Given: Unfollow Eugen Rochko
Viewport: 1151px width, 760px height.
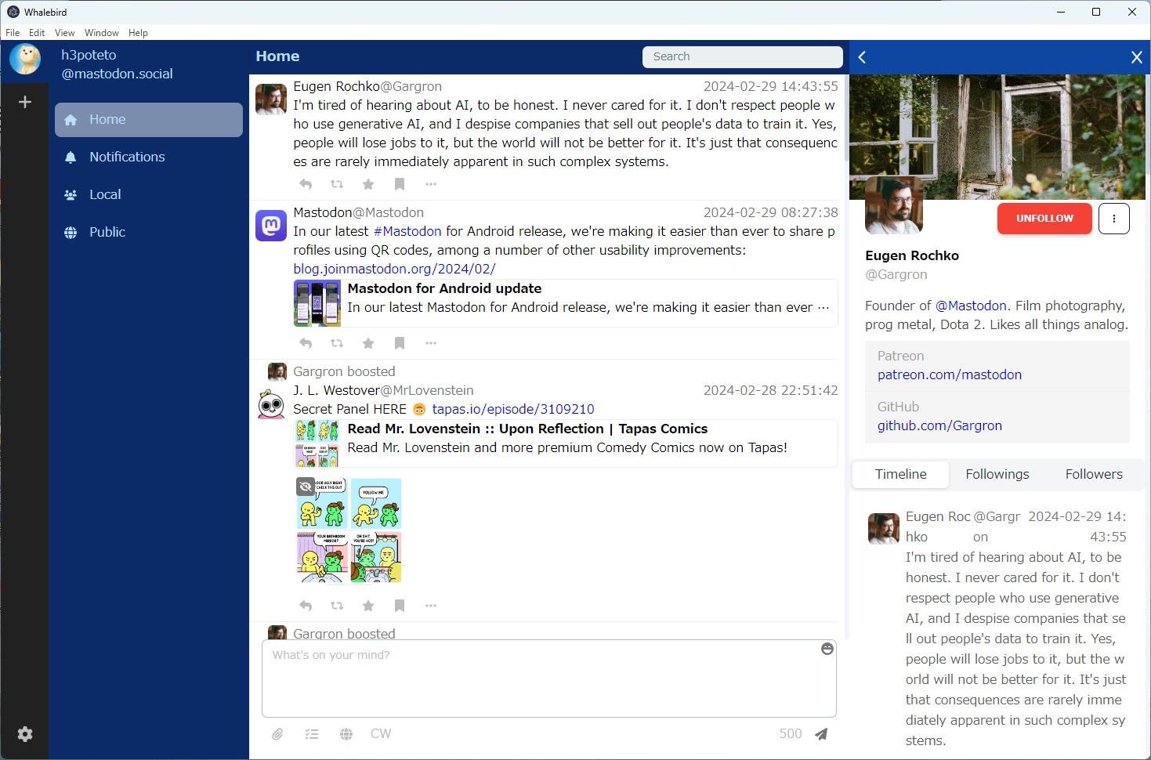Looking at the screenshot, I should [x=1044, y=219].
